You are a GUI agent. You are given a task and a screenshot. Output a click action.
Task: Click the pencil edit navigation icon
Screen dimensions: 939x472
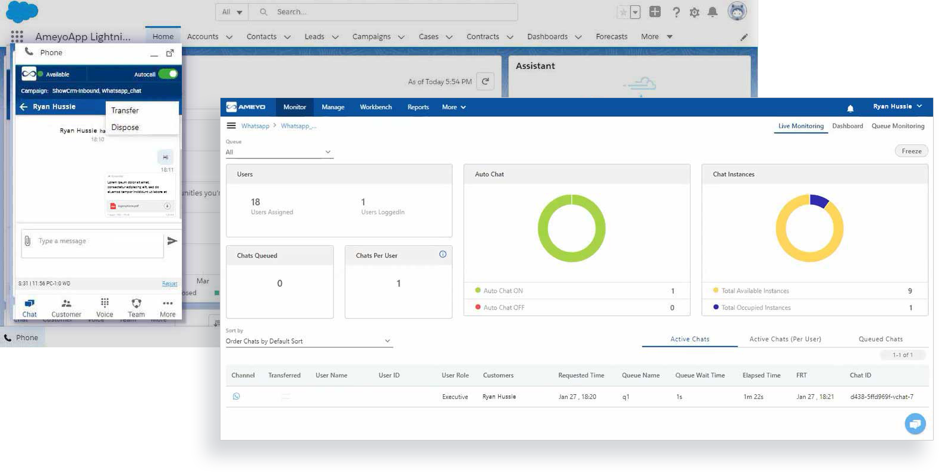(744, 37)
